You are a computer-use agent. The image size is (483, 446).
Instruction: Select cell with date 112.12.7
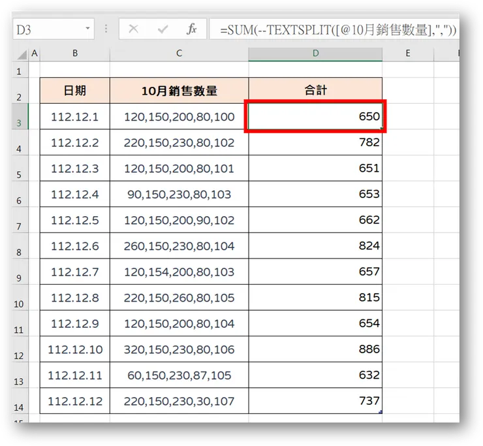pyautogui.click(x=75, y=272)
